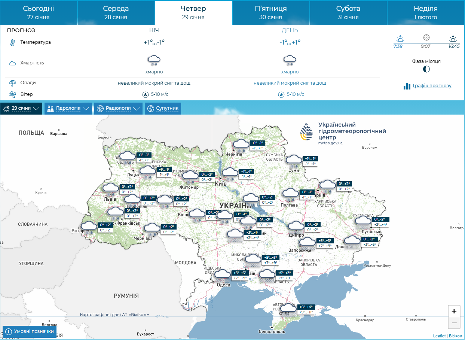Open the Супутник globe icon
This screenshot has width=465, height=340.
point(151,109)
